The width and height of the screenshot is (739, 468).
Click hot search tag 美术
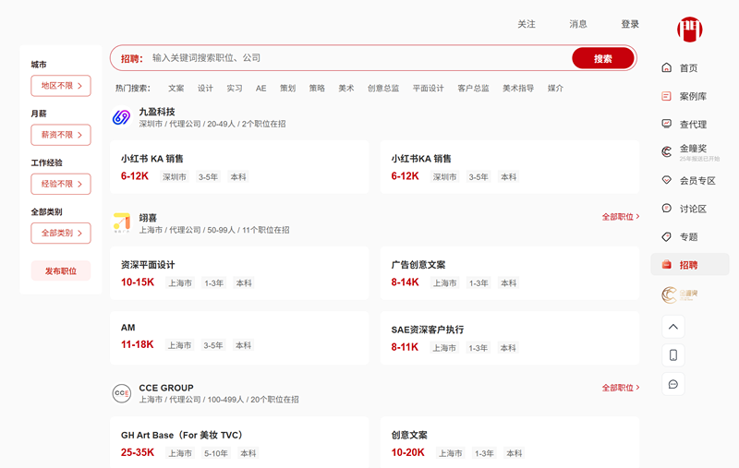[345, 88]
